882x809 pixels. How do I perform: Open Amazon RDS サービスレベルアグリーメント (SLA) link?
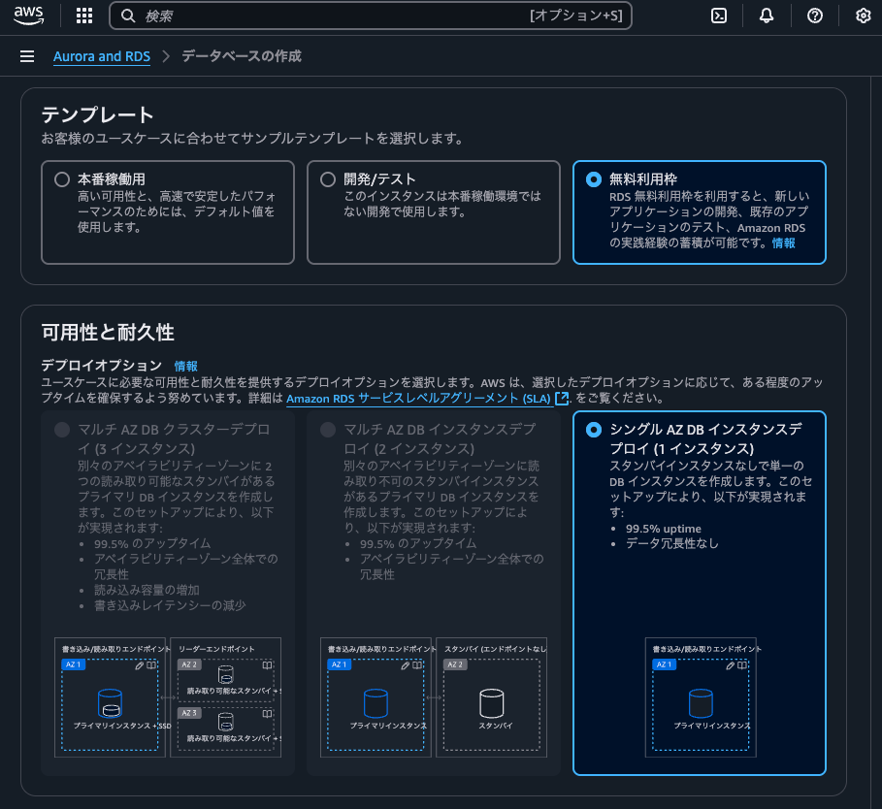[418, 398]
